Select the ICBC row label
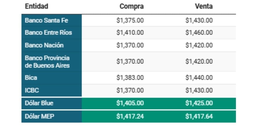This screenshot has width=253, height=127. coord(32,90)
